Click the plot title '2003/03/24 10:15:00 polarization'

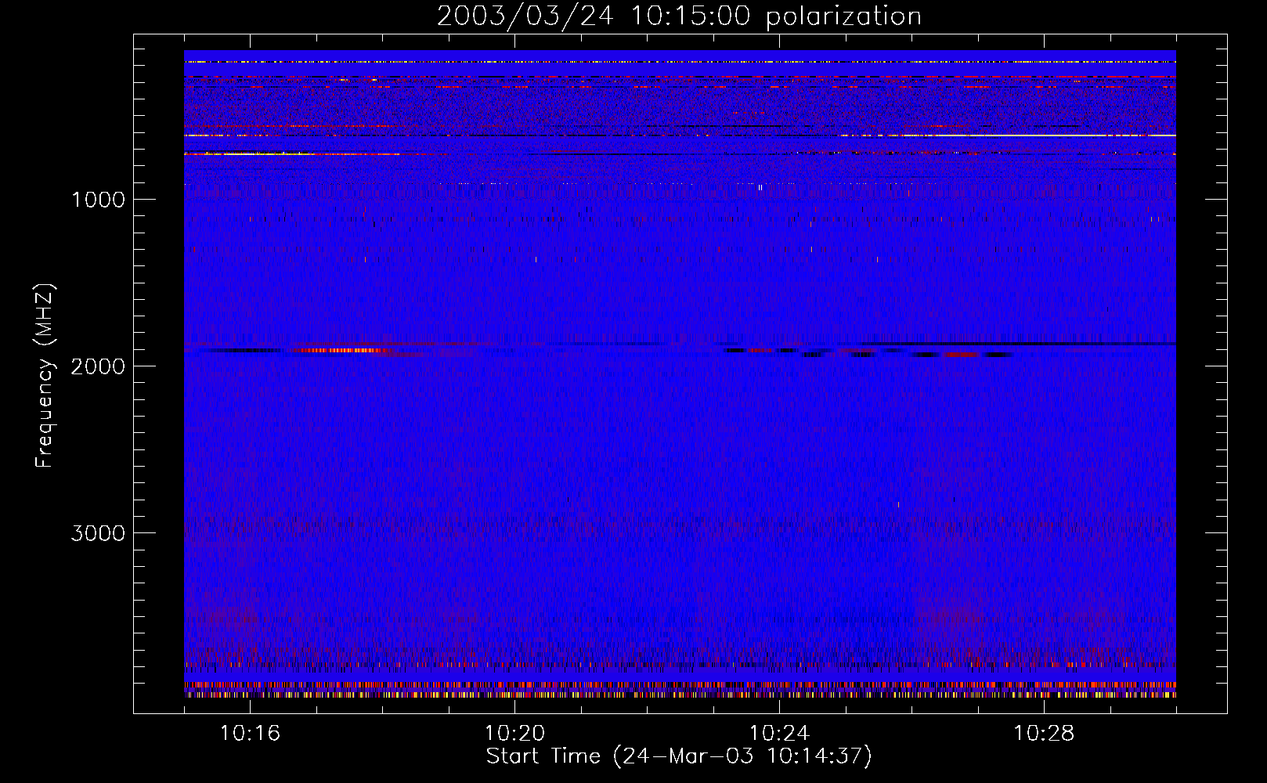click(679, 16)
